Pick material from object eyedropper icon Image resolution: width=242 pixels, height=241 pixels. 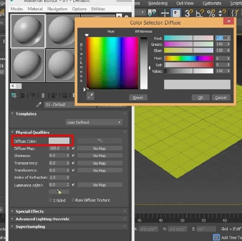(x=39, y=105)
